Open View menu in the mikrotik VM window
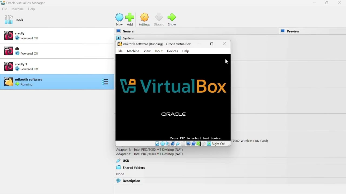 pos(147,51)
